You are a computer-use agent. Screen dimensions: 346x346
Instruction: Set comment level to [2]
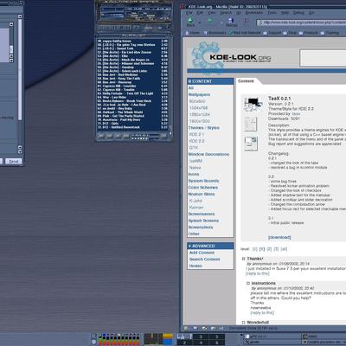tap(269, 249)
